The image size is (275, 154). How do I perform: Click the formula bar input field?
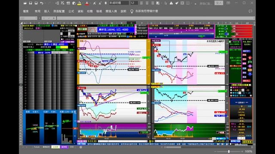coord(156,18)
